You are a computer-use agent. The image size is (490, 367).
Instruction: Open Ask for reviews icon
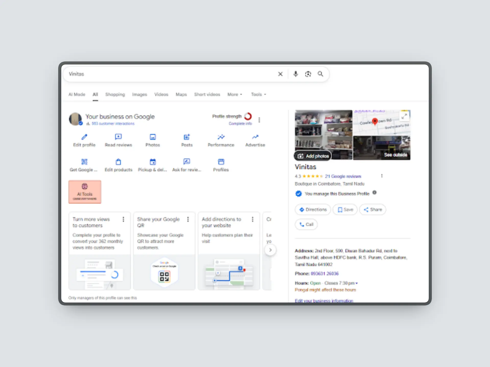click(x=187, y=162)
